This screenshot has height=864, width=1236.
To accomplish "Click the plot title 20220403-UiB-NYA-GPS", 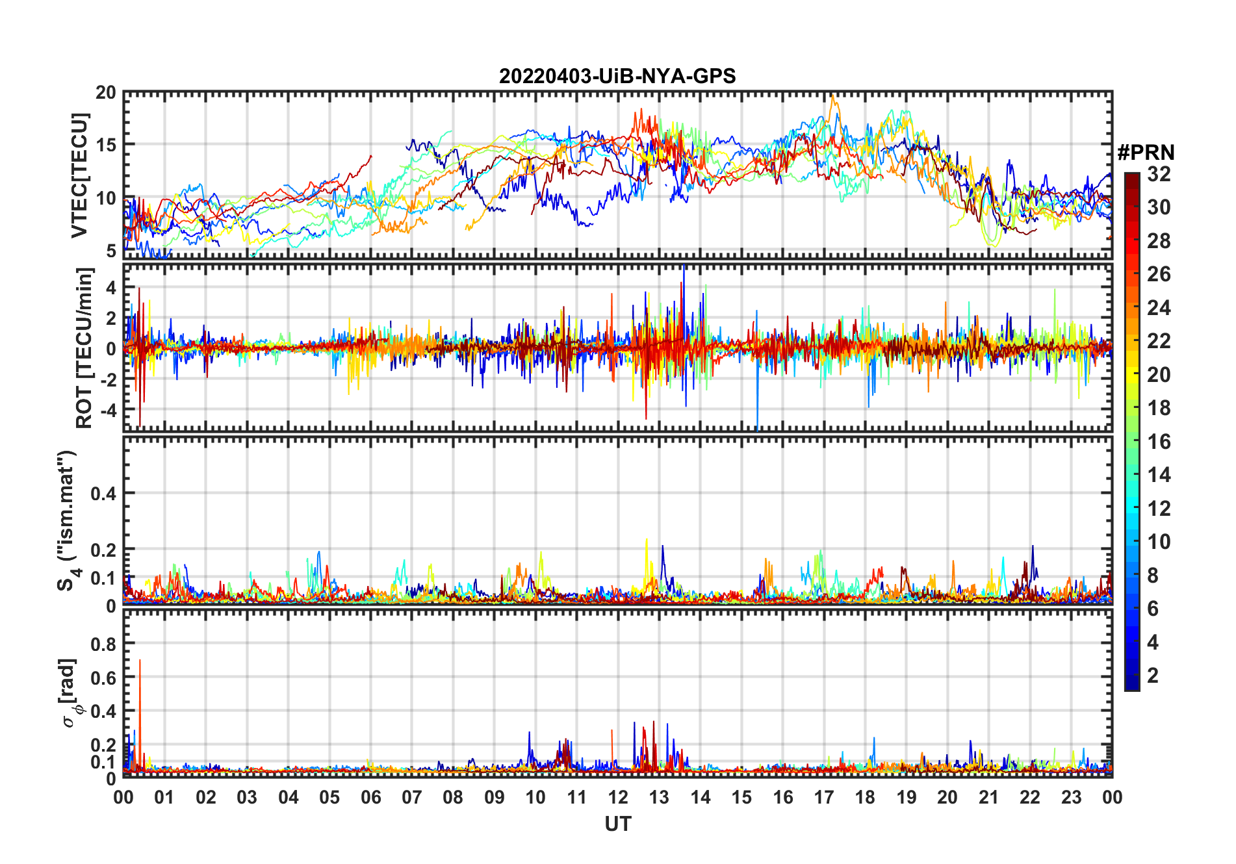I will [617, 76].
